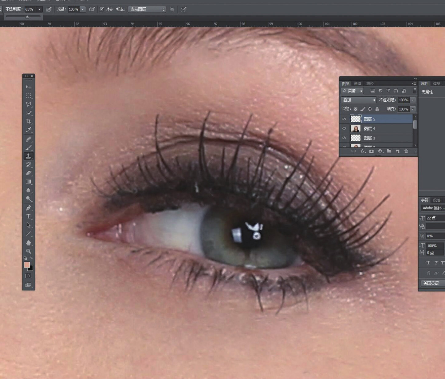This screenshot has height=379, width=445.
Task: Add a layer mask from Layers panel
Action: [371, 151]
